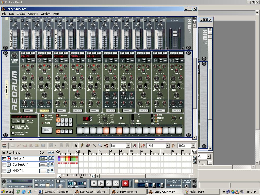Screen dimensions: 260x195
Task: Toggle record enable for Redrum 1 track
Action: point(9,158)
